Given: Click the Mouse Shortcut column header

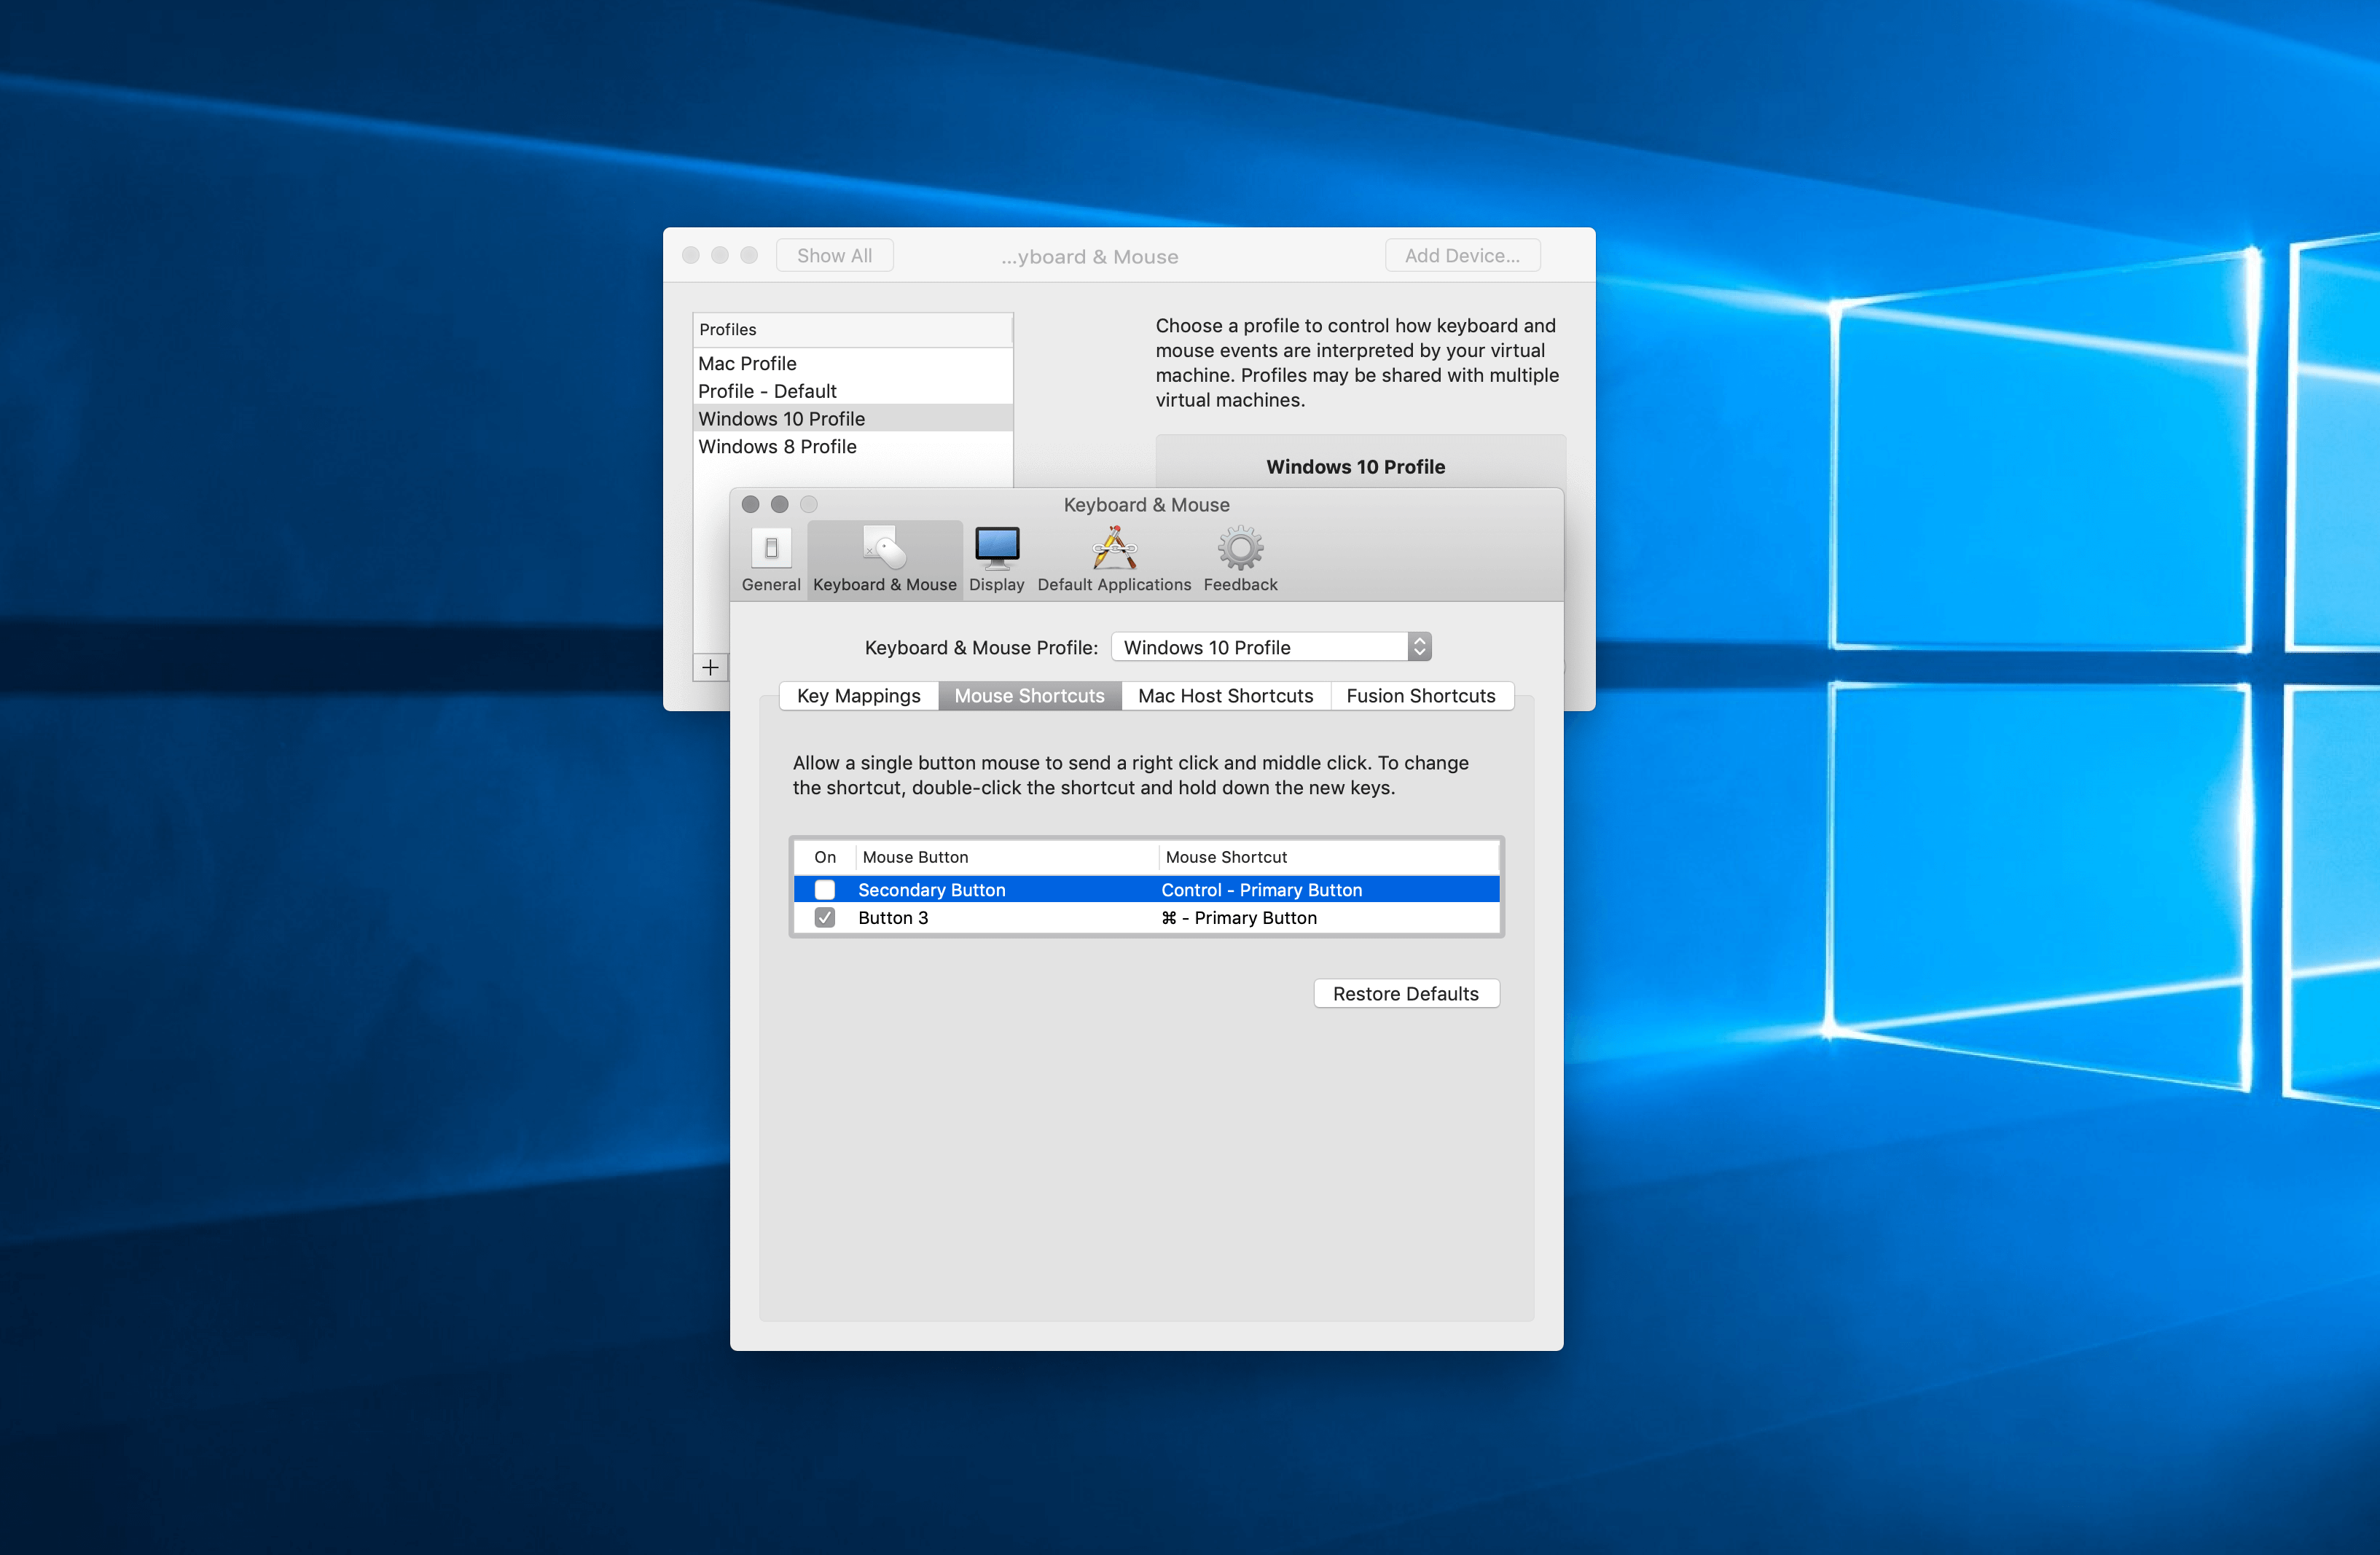Looking at the screenshot, I should 1328,857.
